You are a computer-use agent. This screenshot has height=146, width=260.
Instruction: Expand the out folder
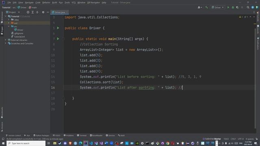point(9,23)
